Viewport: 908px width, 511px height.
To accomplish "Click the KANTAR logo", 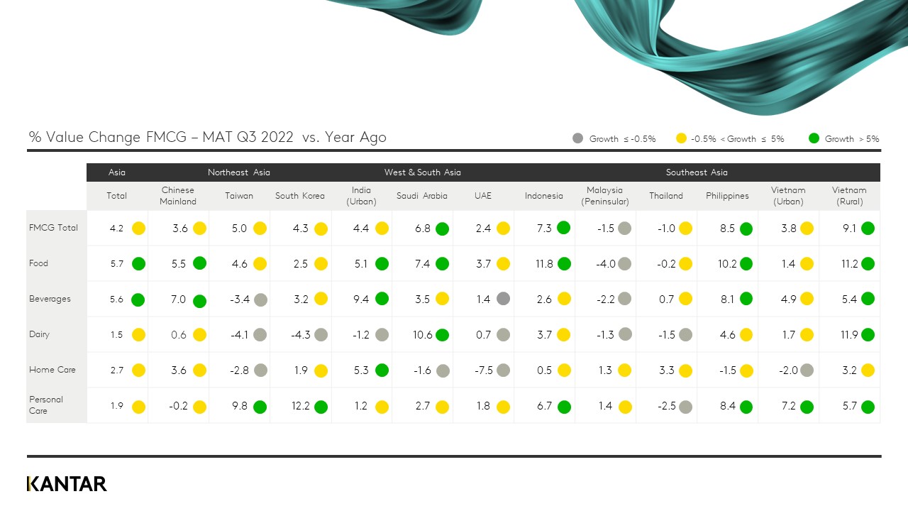I will point(67,483).
